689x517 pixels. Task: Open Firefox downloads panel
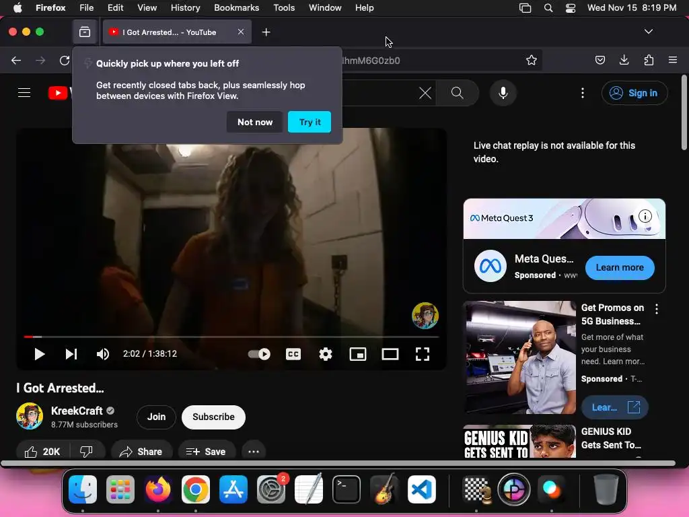pos(624,60)
